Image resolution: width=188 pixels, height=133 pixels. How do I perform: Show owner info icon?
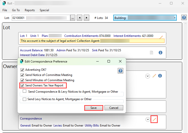pos(160,76)
